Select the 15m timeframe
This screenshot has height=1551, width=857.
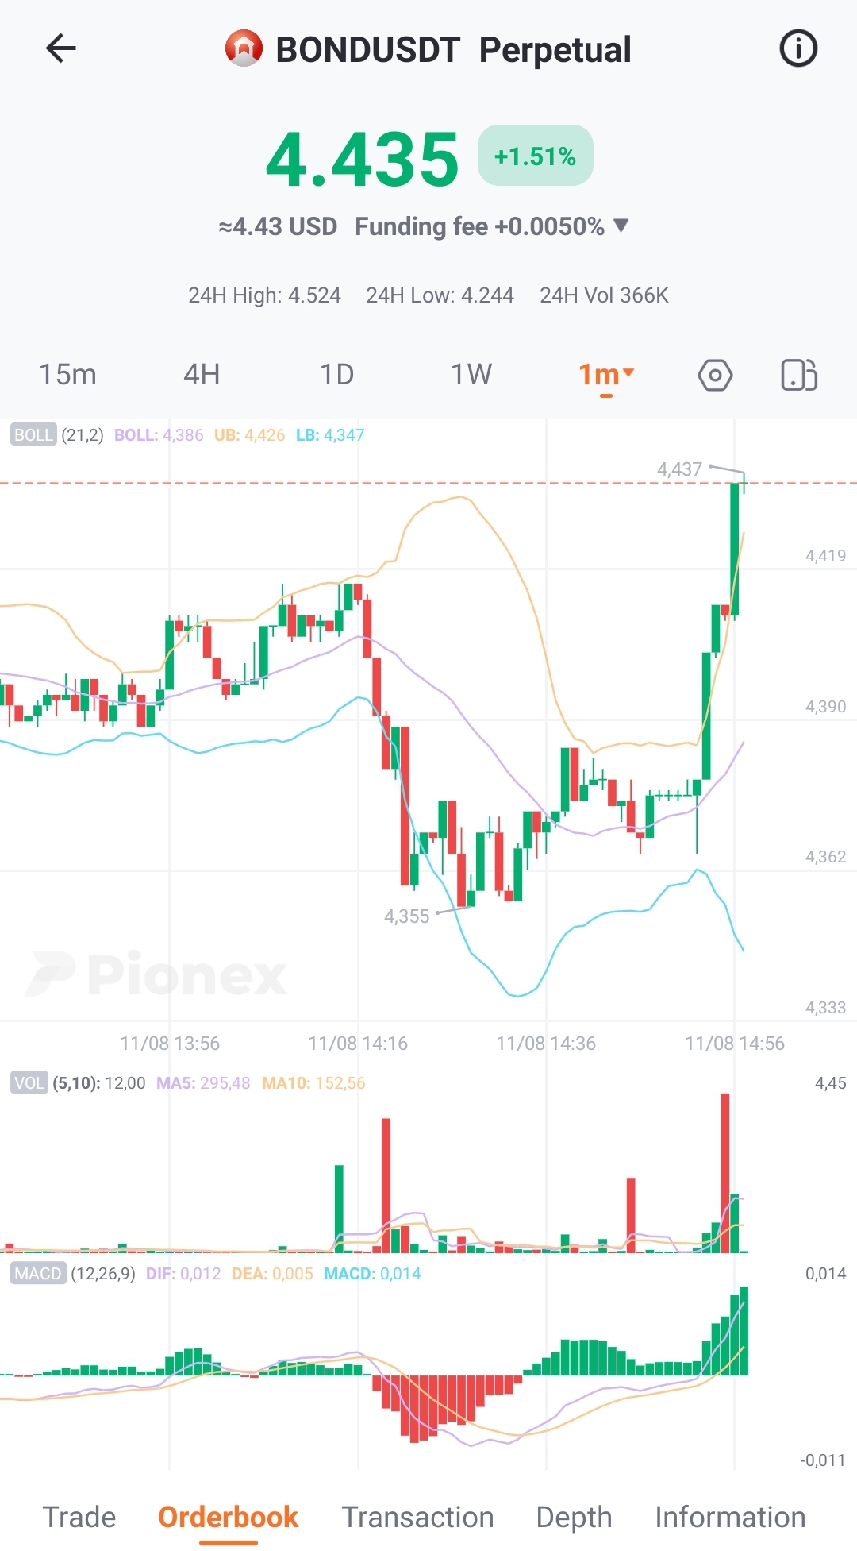coord(67,375)
